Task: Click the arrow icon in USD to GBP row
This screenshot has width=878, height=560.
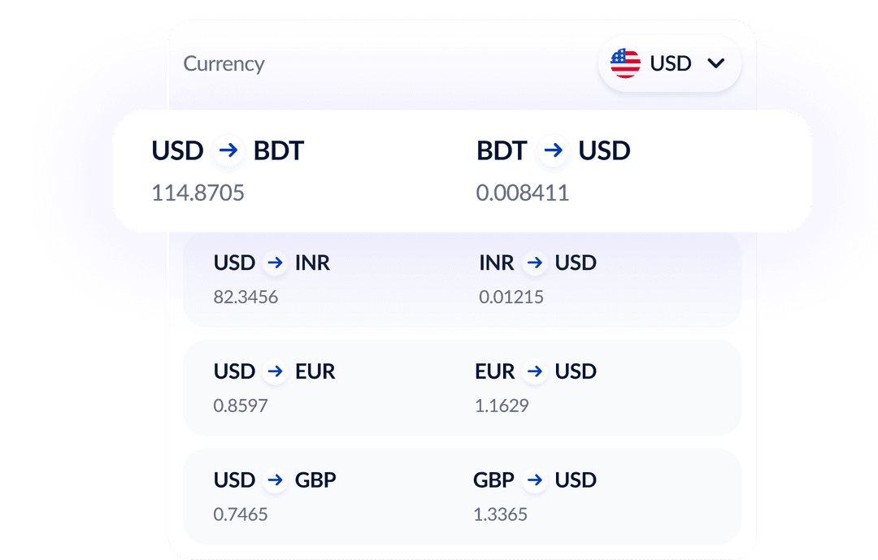Action: click(274, 480)
